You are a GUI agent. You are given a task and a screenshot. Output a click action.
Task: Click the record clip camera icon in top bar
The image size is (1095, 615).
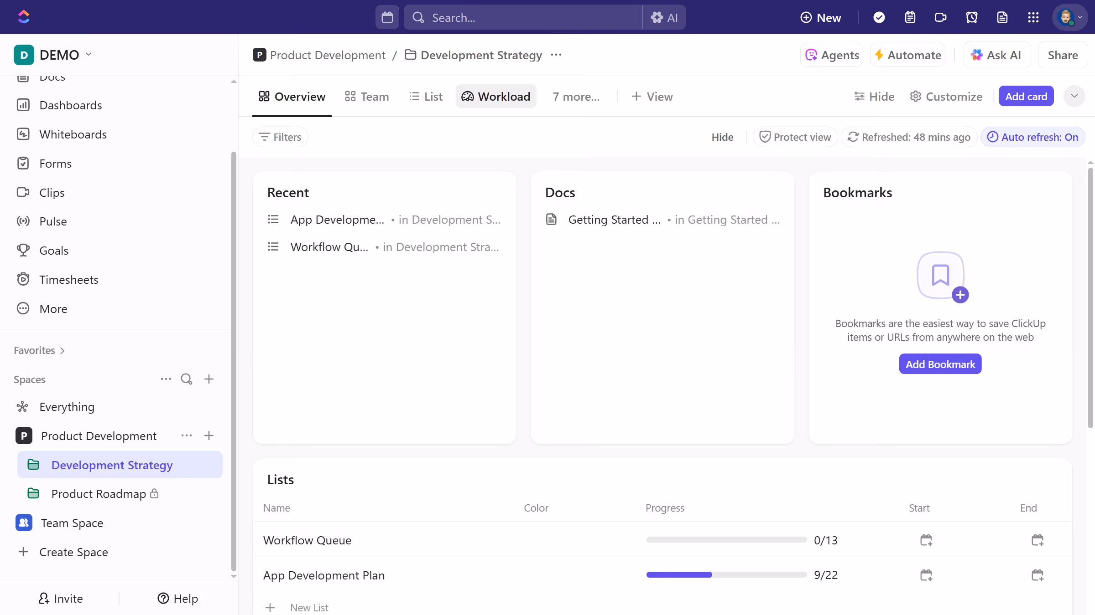point(940,17)
